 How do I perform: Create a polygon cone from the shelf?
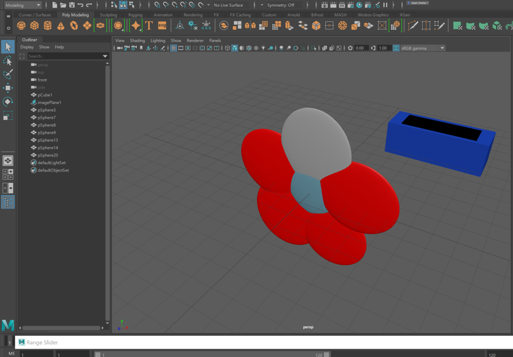(x=61, y=26)
